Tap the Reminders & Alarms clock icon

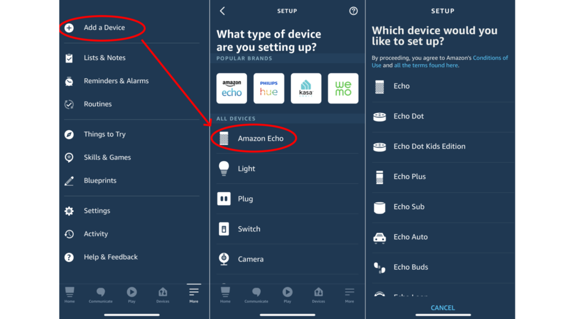click(x=69, y=81)
